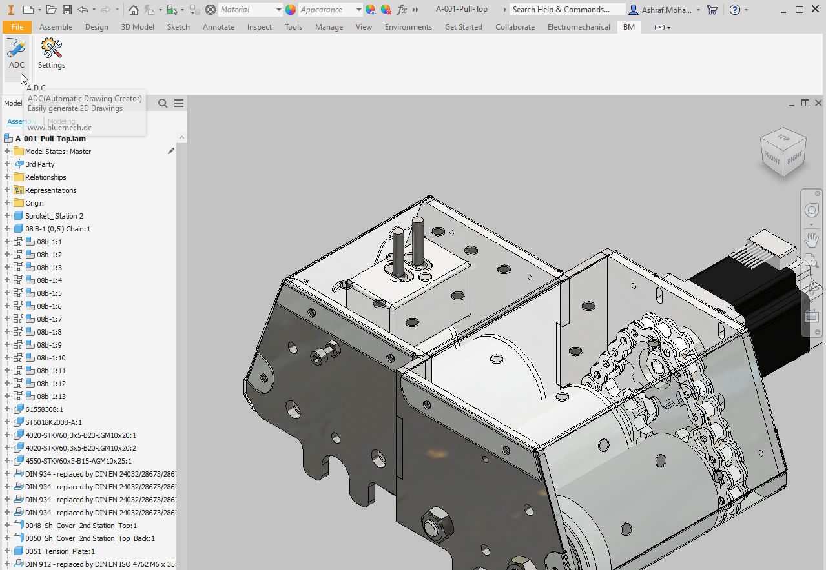Click the fx parameters icon
The height and width of the screenshot is (570, 826).
click(402, 10)
